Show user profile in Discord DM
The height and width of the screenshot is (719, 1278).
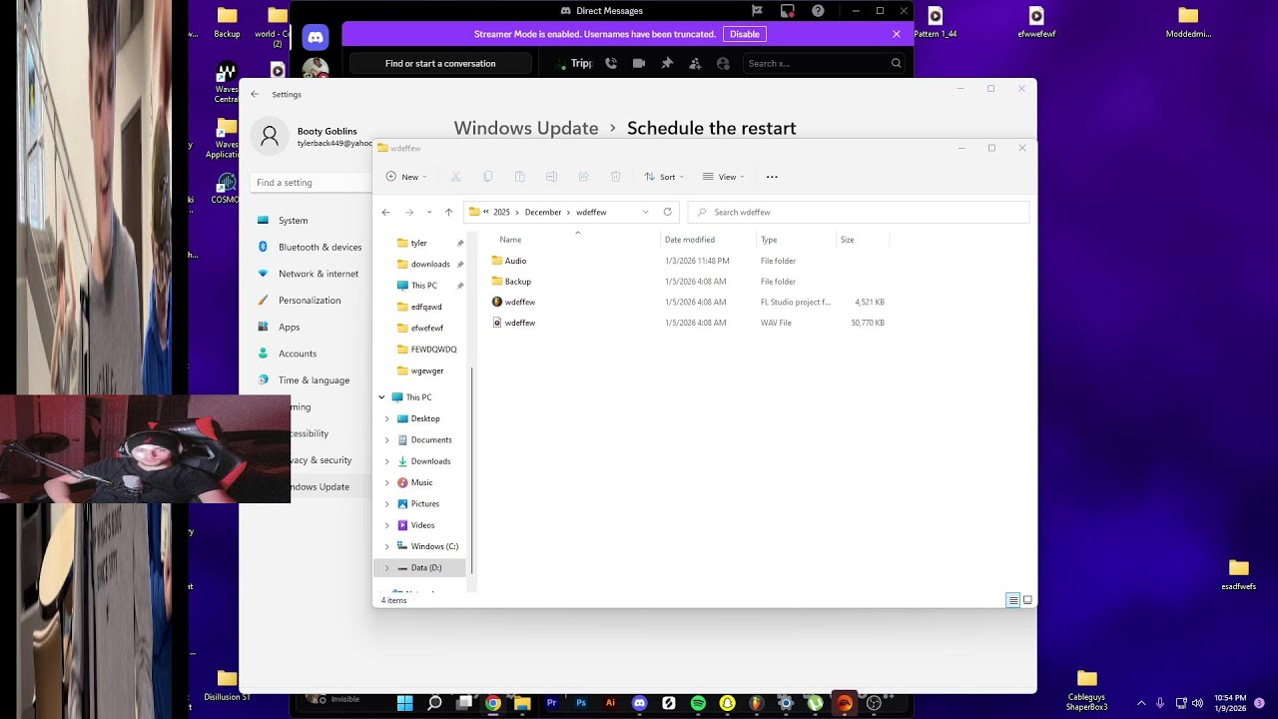point(723,63)
